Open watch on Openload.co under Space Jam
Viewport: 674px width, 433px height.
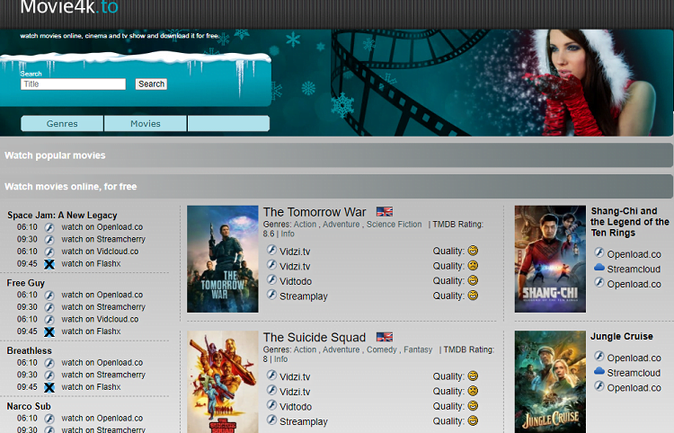102,227
